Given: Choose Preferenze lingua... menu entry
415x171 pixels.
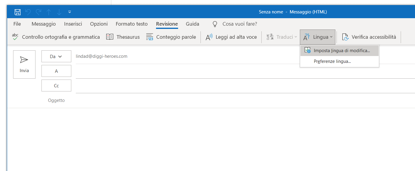Looking at the screenshot, I should point(340,61).
